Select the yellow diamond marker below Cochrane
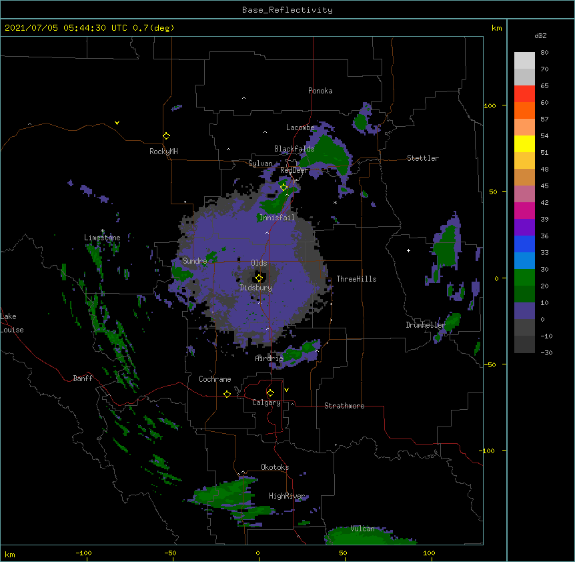The image size is (575, 562). click(227, 394)
